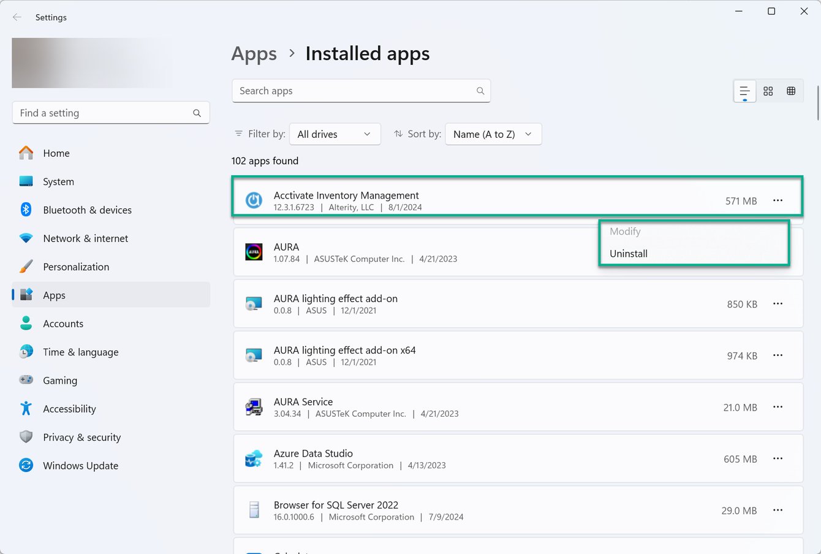Click the Find a setting search box
821x554 pixels.
tap(104, 113)
